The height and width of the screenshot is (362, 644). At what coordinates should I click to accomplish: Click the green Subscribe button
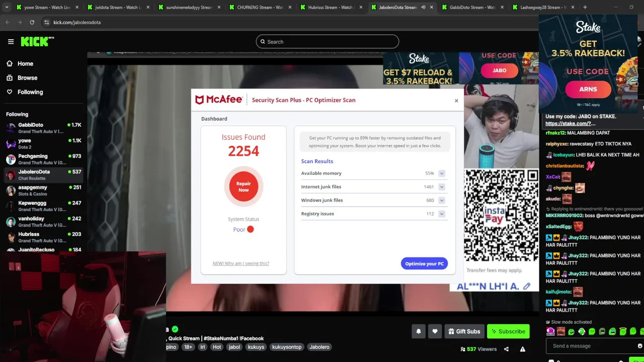tap(508, 331)
